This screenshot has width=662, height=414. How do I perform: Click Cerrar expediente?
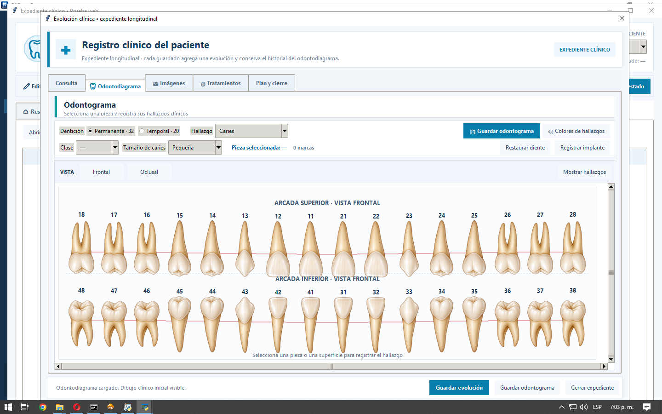[592, 388]
